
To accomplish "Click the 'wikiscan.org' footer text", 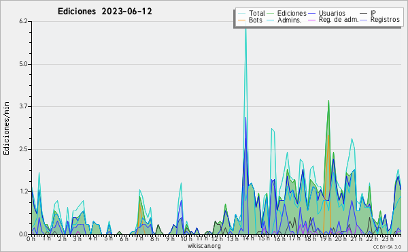I will (204, 246).
